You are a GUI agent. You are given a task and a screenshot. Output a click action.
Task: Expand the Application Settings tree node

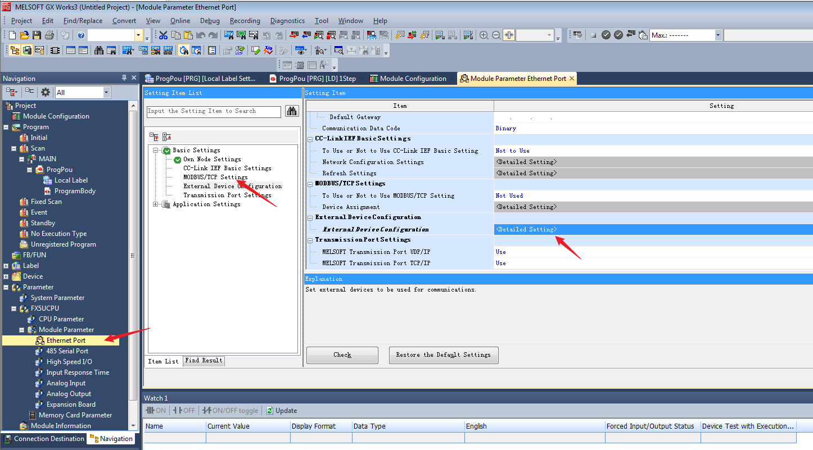click(156, 204)
